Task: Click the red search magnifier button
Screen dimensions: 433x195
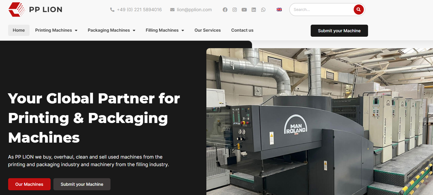Action: point(358,10)
